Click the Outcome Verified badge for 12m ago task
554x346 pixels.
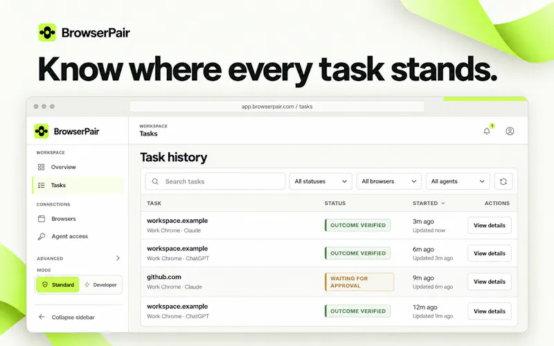coord(357,311)
